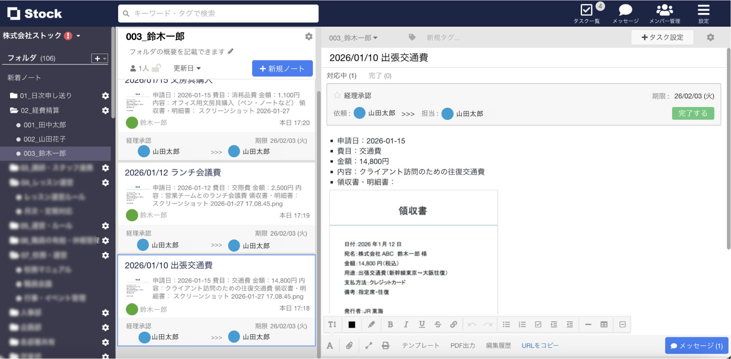Star the 経理承認 task as favorite

pyautogui.click(x=337, y=95)
